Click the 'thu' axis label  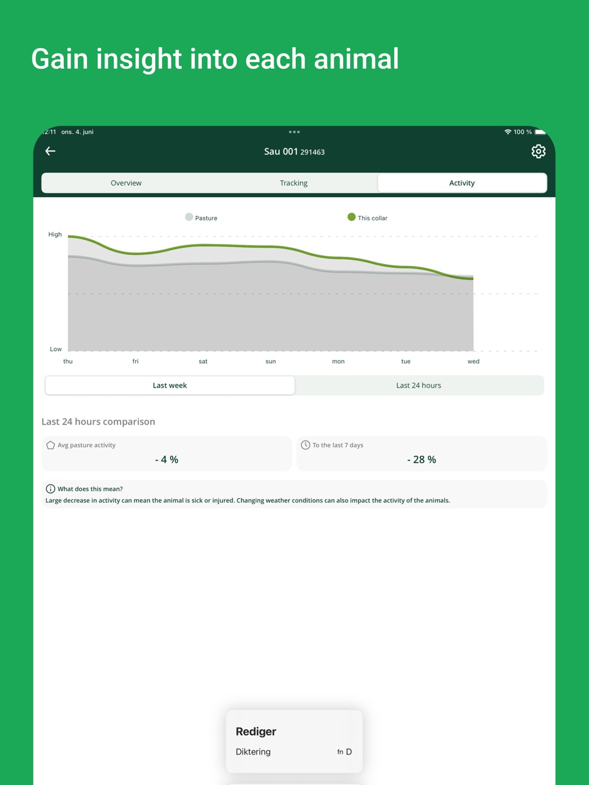pyautogui.click(x=68, y=361)
